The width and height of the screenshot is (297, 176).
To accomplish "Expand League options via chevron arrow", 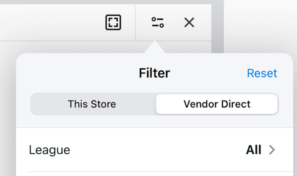I will click(272, 150).
